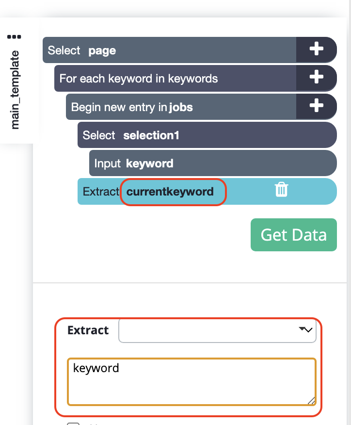
Task: Click into the keyword expression text area
Action: (x=191, y=382)
